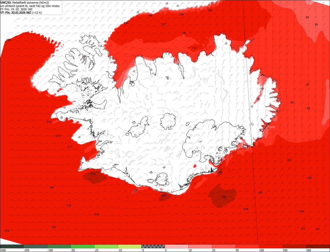Click the flux value '264' in the dark patch
This screenshot has width=330, height=252.
(224, 197)
